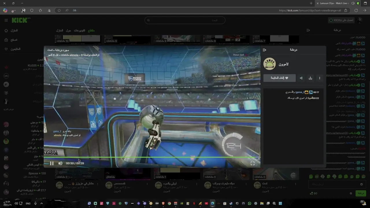This screenshot has width=370, height=208.
Task: Switch to the Videos (الفيديوهات) tab
Action: point(79,31)
